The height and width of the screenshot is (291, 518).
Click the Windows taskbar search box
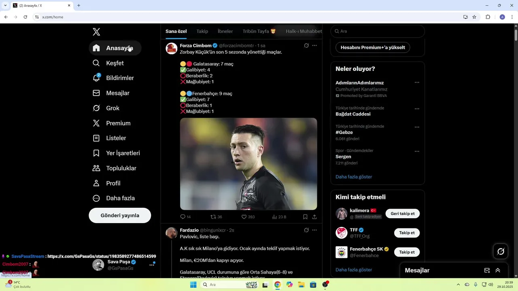click(x=229, y=285)
